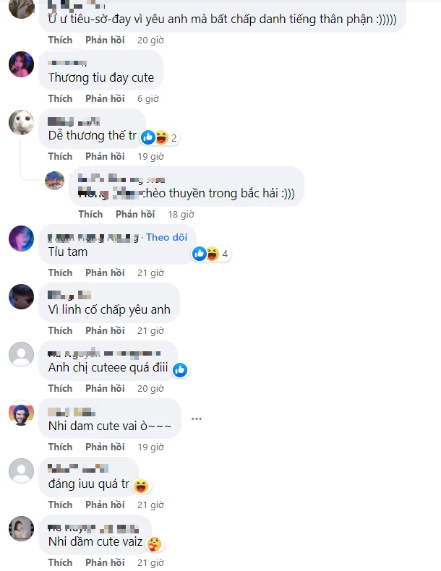
Task: Click the heart-hug emoji in "Nhi dầm cute vaiz"
Action: pos(154,544)
